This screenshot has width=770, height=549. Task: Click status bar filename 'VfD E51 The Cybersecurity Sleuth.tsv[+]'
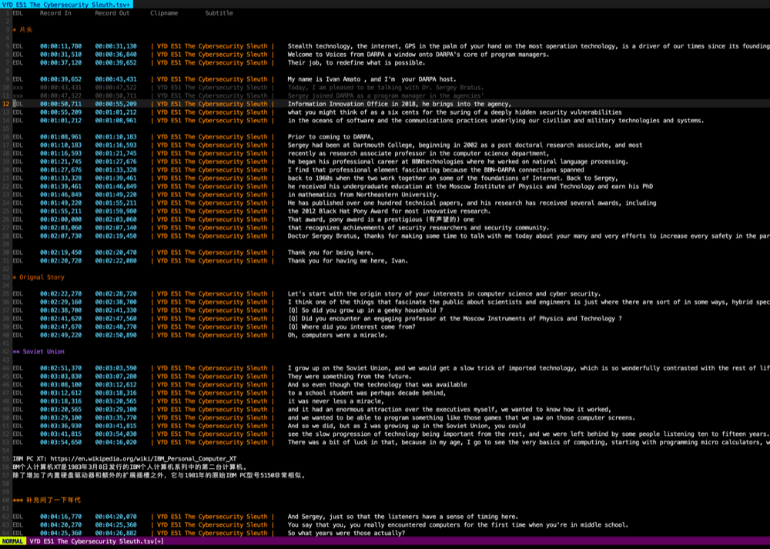(97, 541)
